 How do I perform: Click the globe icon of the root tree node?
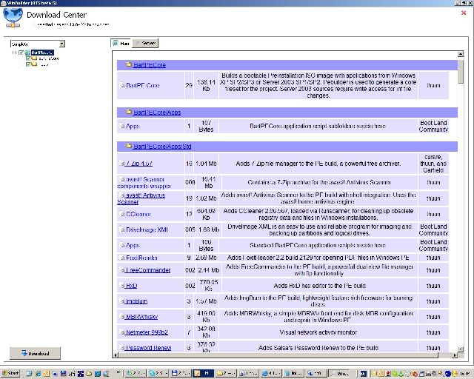27,53
